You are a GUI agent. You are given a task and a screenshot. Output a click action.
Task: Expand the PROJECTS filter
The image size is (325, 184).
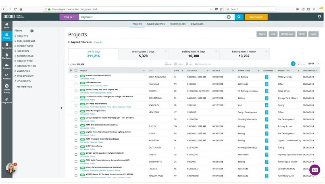pyautogui.click(x=21, y=36)
